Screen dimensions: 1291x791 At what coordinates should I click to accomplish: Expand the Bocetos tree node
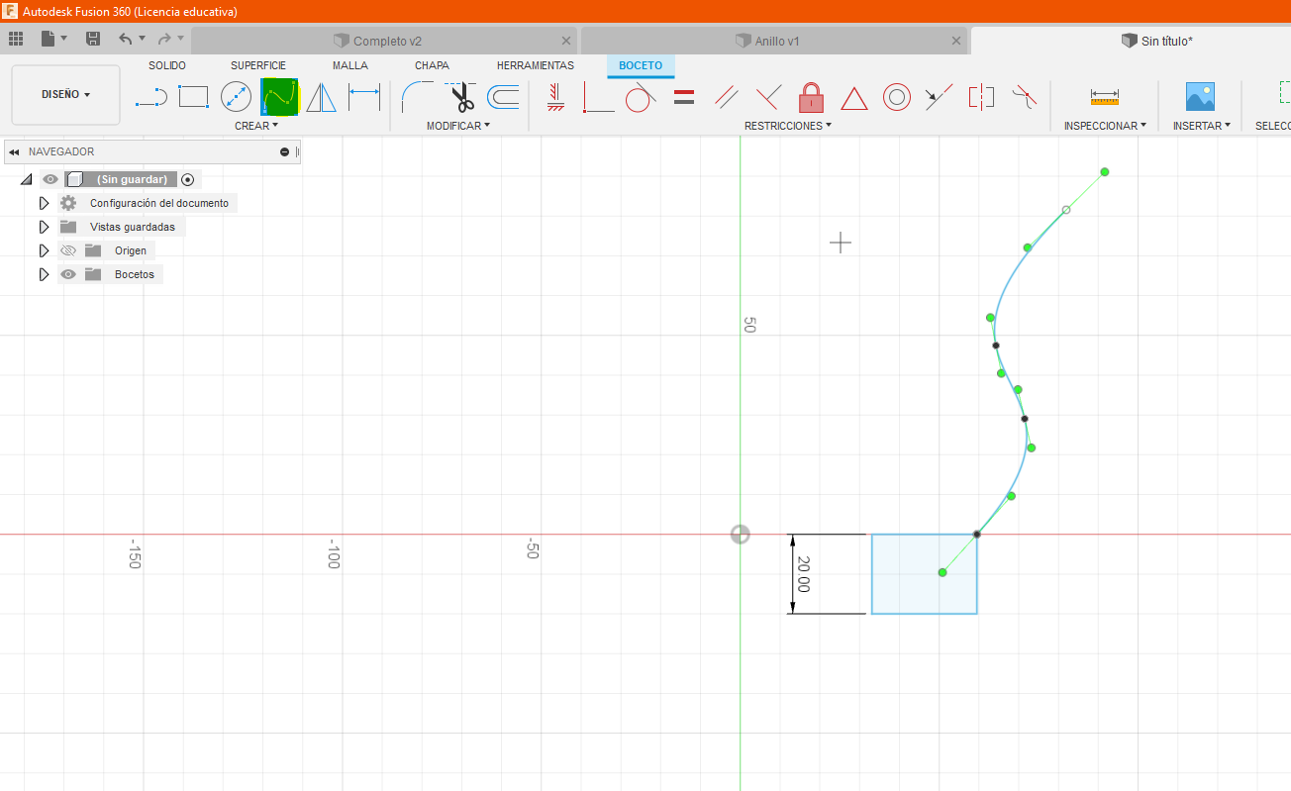click(x=44, y=274)
